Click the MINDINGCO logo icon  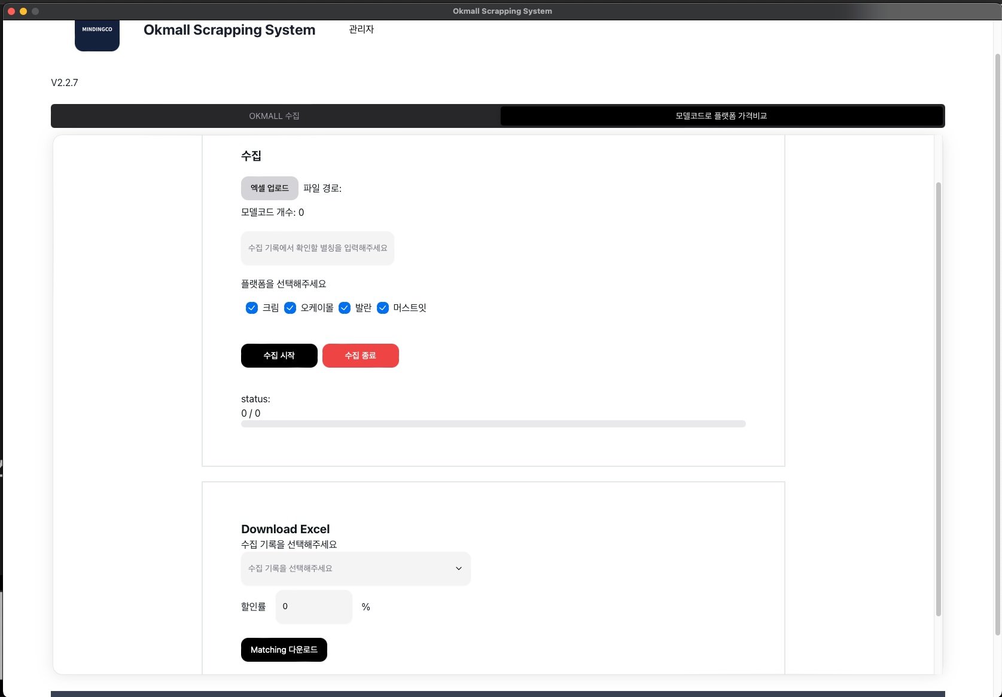[x=97, y=35]
